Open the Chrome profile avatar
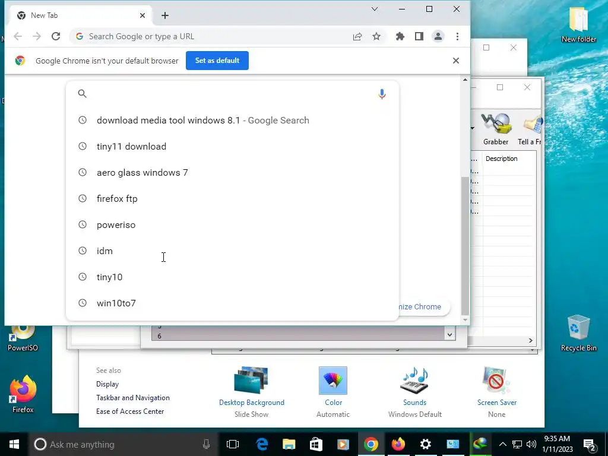The width and height of the screenshot is (608, 456). point(438,36)
